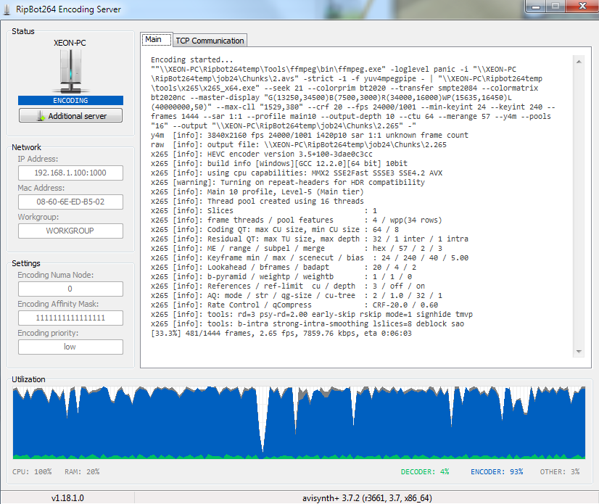Viewport: 599px width, 504px height.
Task: Click the 'RAM: 20%' readout
Action: tap(82, 471)
